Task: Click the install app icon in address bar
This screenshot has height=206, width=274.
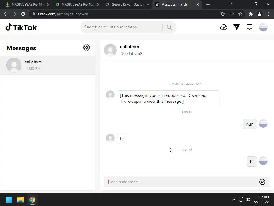Action: click(223, 14)
